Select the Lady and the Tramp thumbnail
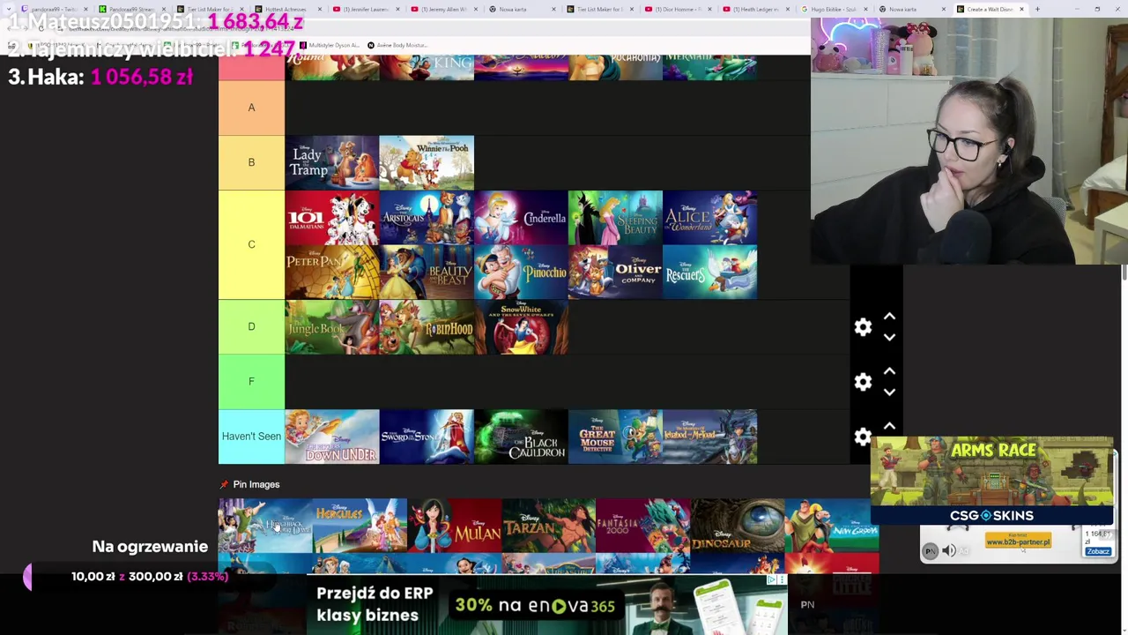The height and width of the screenshot is (635, 1128). tap(332, 162)
